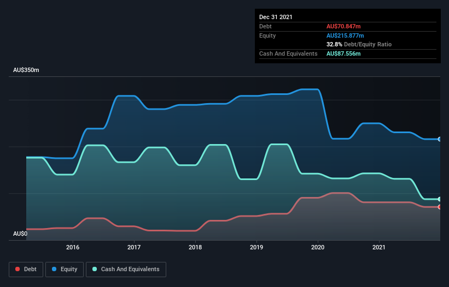The width and height of the screenshot is (449, 287).
Task: Click the AU$70.847m debt value
Action: click(343, 26)
